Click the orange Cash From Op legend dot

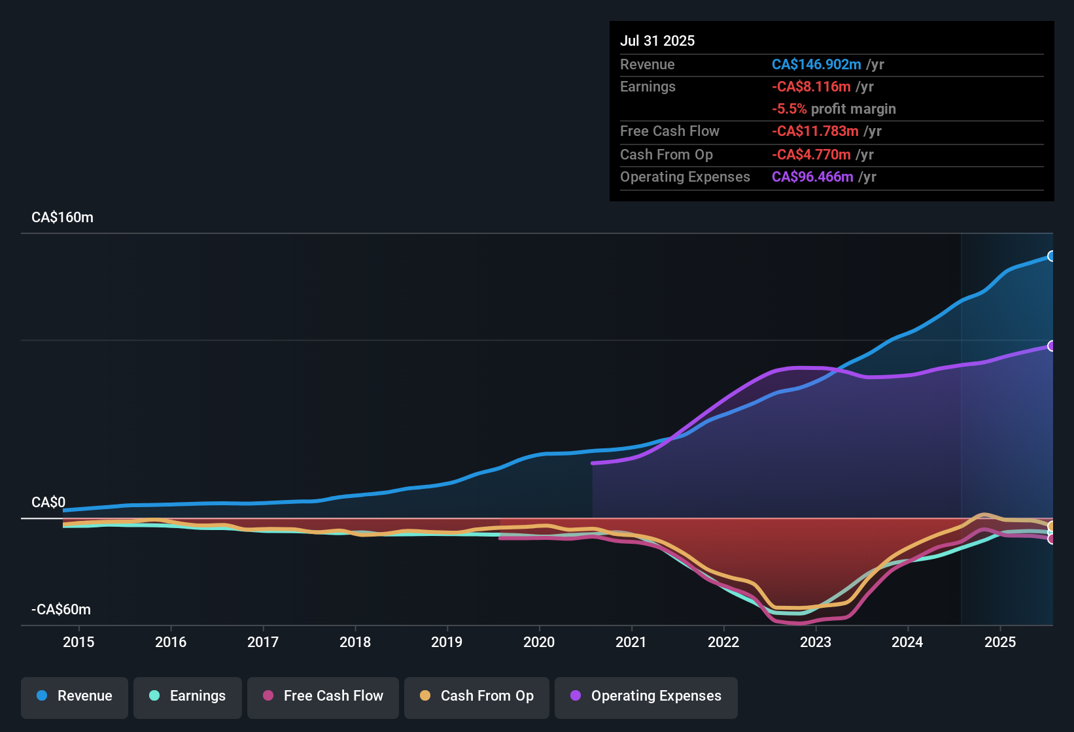[425, 696]
